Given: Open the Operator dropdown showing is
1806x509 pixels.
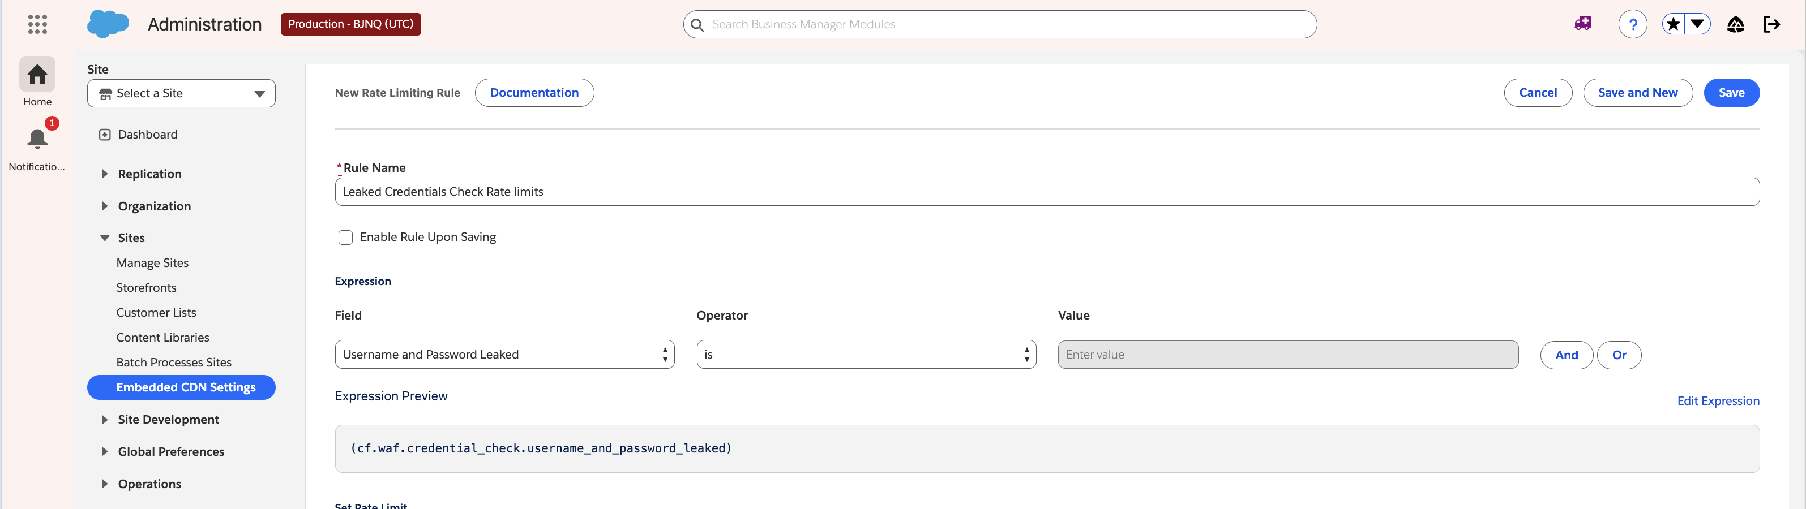Looking at the screenshot, I should pyautogui.click(x=867, y=354).
